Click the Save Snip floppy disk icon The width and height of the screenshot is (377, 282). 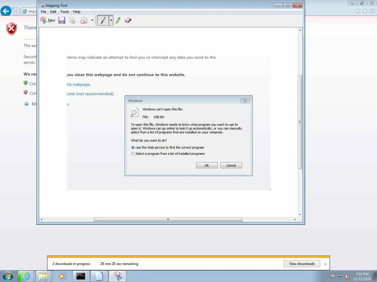tap(62, 20)
